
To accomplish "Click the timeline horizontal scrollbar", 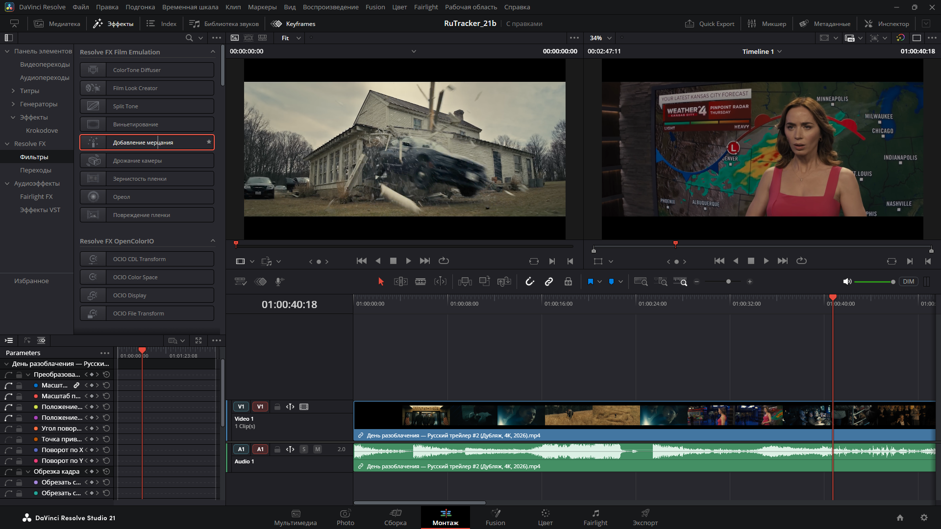I will coord(420,503).
